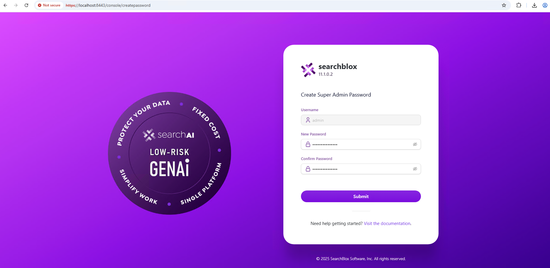
Task: Show the New Password text
Action: pos(415,144)
